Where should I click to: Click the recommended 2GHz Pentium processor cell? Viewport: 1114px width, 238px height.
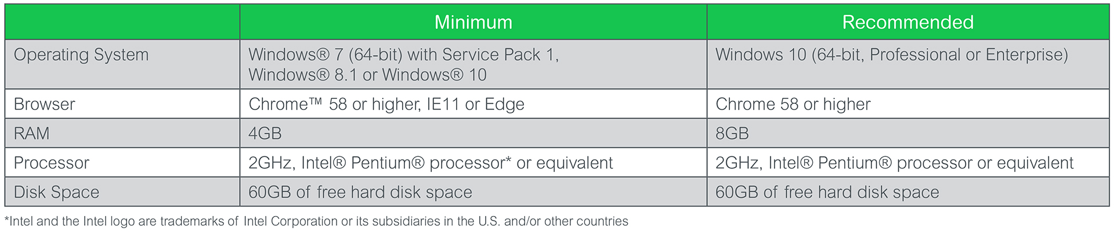(x=908, y=163)
